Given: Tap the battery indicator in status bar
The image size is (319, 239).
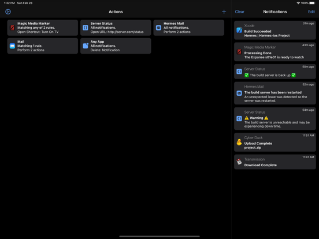Looking at the screenshot, I should pos(312,3).
